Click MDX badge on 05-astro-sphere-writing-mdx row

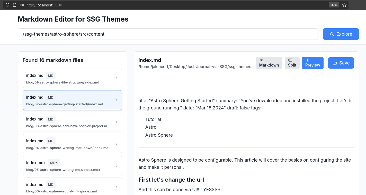point(54,163)
